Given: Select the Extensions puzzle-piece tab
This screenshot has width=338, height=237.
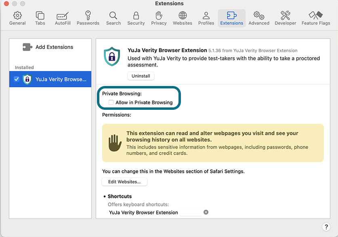Looking at the screenshot, I should tap(231, 18).
